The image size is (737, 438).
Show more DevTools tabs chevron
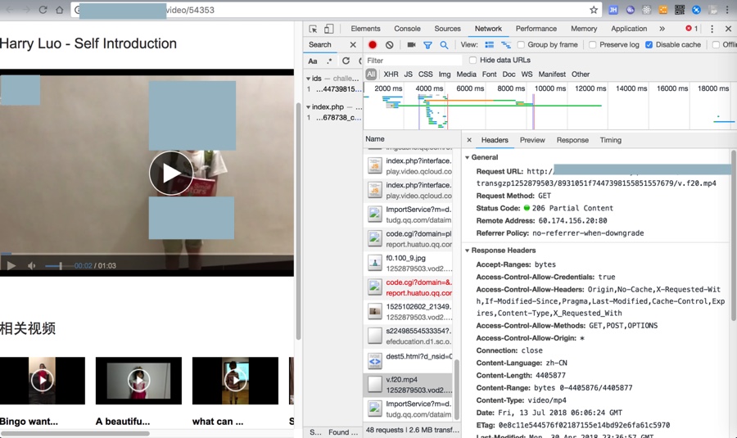pyautogui.click(x=662, y=29)
